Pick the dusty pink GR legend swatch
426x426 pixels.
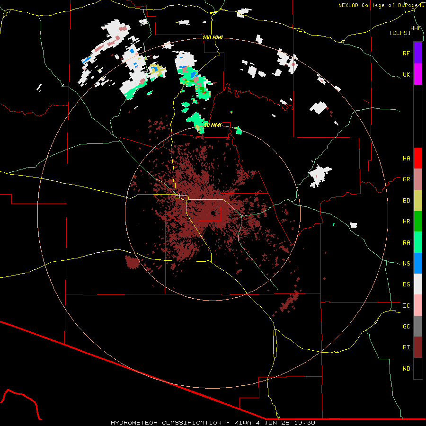pyautogui.click(x=418, y=179)
